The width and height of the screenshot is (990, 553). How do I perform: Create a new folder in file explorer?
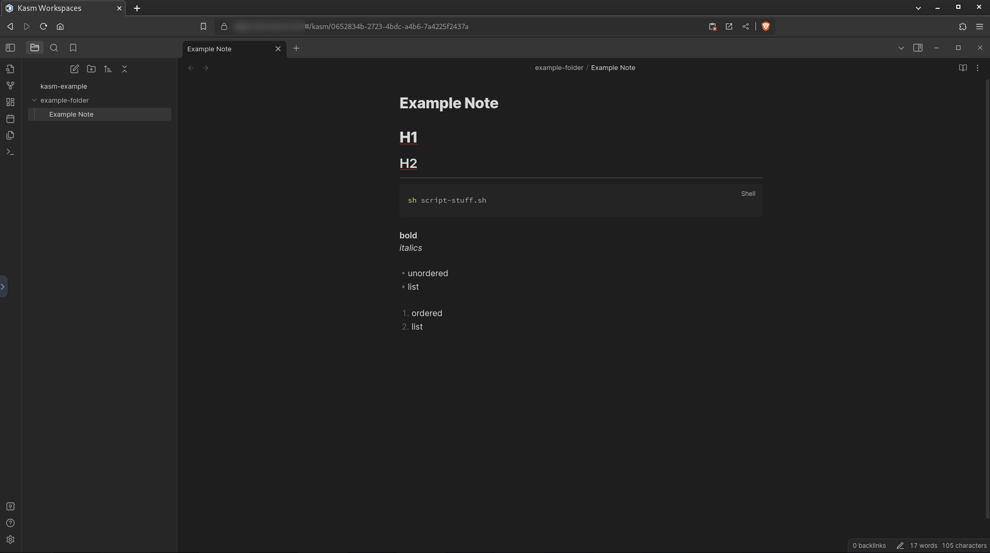[x=91, y=69]
